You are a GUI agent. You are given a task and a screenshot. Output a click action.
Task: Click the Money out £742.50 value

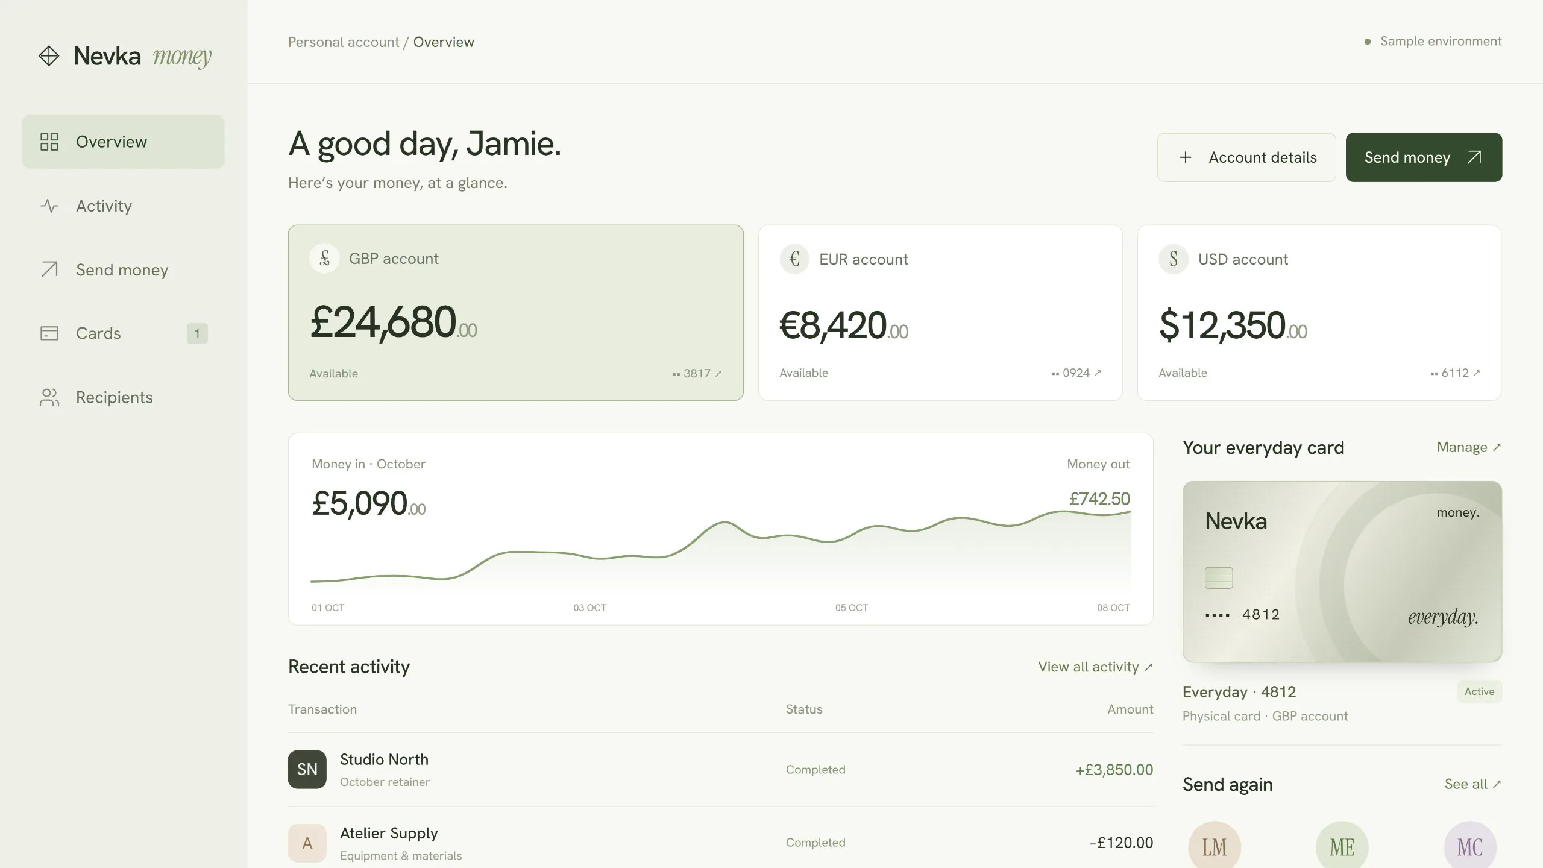1100,499
